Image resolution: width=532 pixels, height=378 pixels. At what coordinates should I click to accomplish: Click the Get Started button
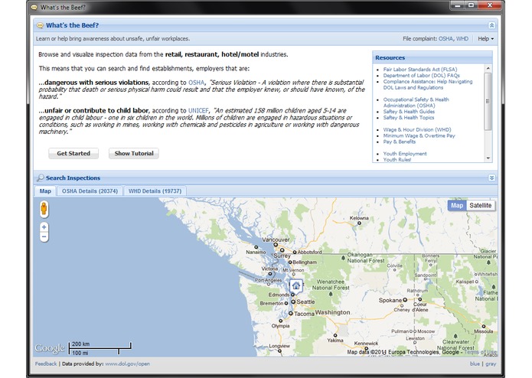click(73, 153)
